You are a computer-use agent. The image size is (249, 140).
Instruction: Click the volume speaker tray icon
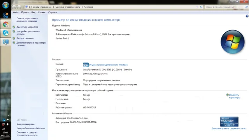coord(8,124)
